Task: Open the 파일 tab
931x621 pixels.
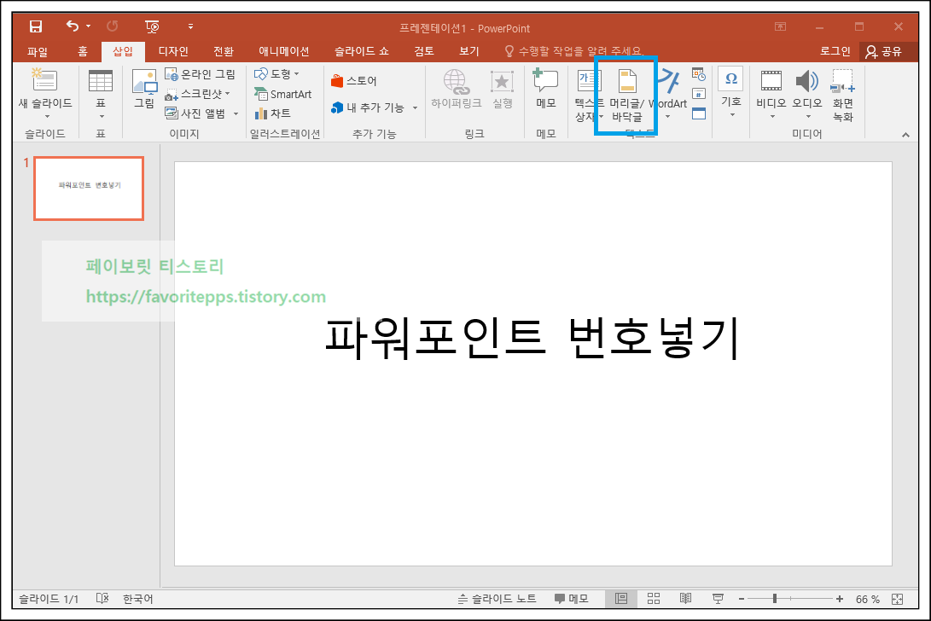Action: [x=38, y=52]
